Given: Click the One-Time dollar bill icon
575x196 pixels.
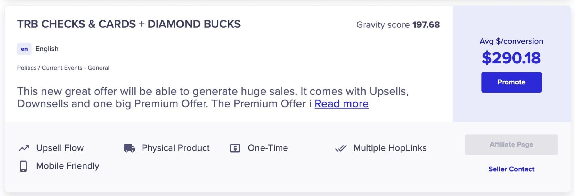Looking at the screenshot, I should coord(235,148).
